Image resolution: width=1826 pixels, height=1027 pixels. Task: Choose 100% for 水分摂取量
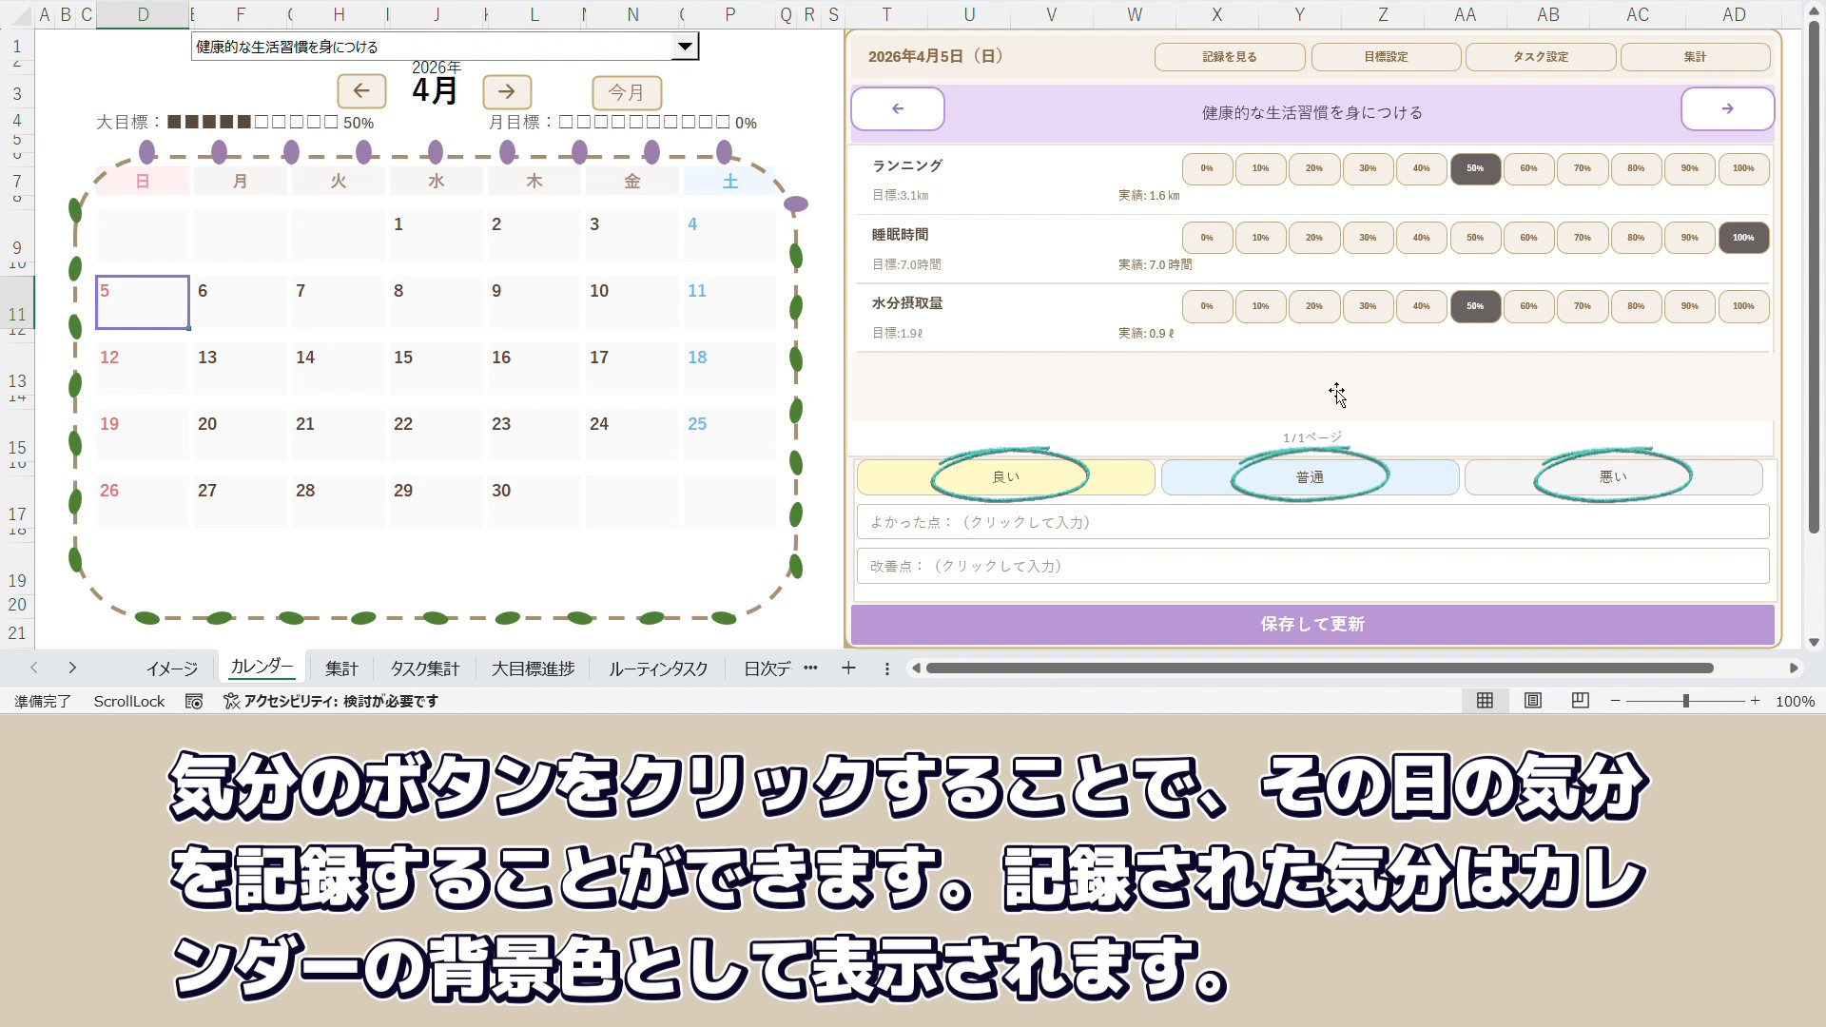1742,306
